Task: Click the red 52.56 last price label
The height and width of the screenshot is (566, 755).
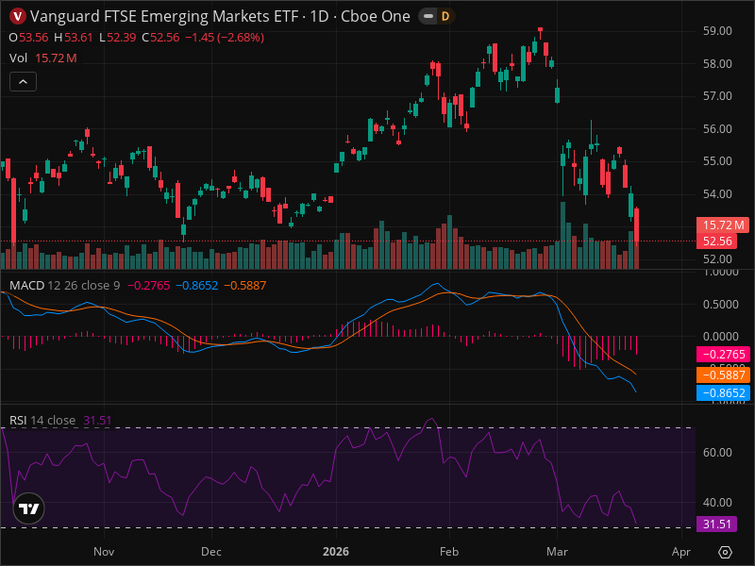Action: (x=717, y=241)
